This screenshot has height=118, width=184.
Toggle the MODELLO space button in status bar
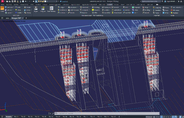149,117
